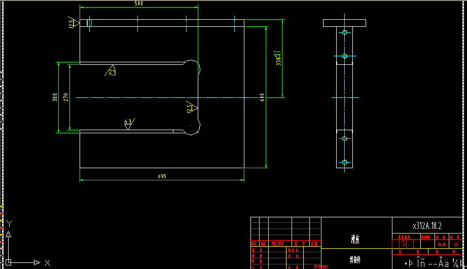Viewport: 467px width, 269px height.
Task: Select the date 29.10.2012 in title block
Action: coord(321,266)
